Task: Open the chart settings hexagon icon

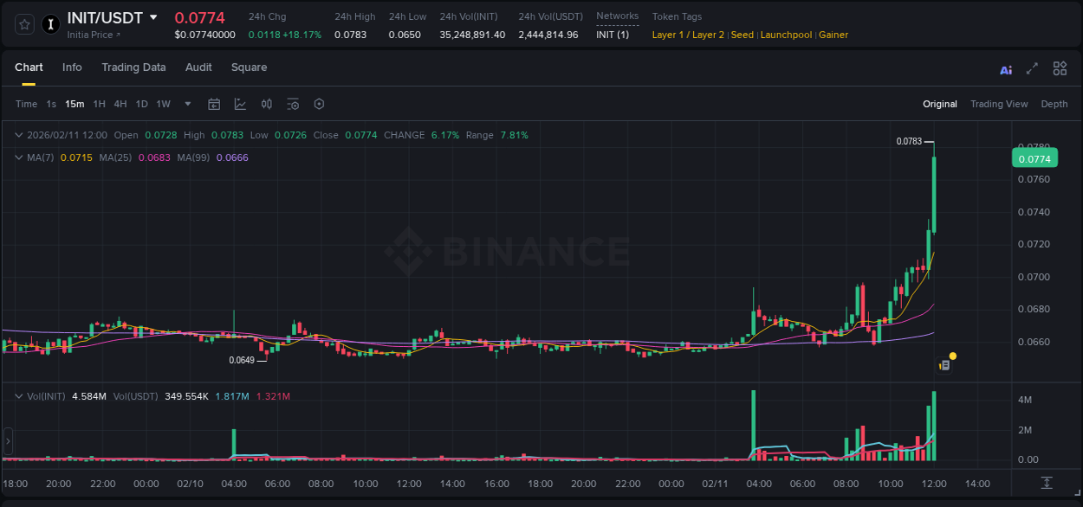Action: click(319, 104)
